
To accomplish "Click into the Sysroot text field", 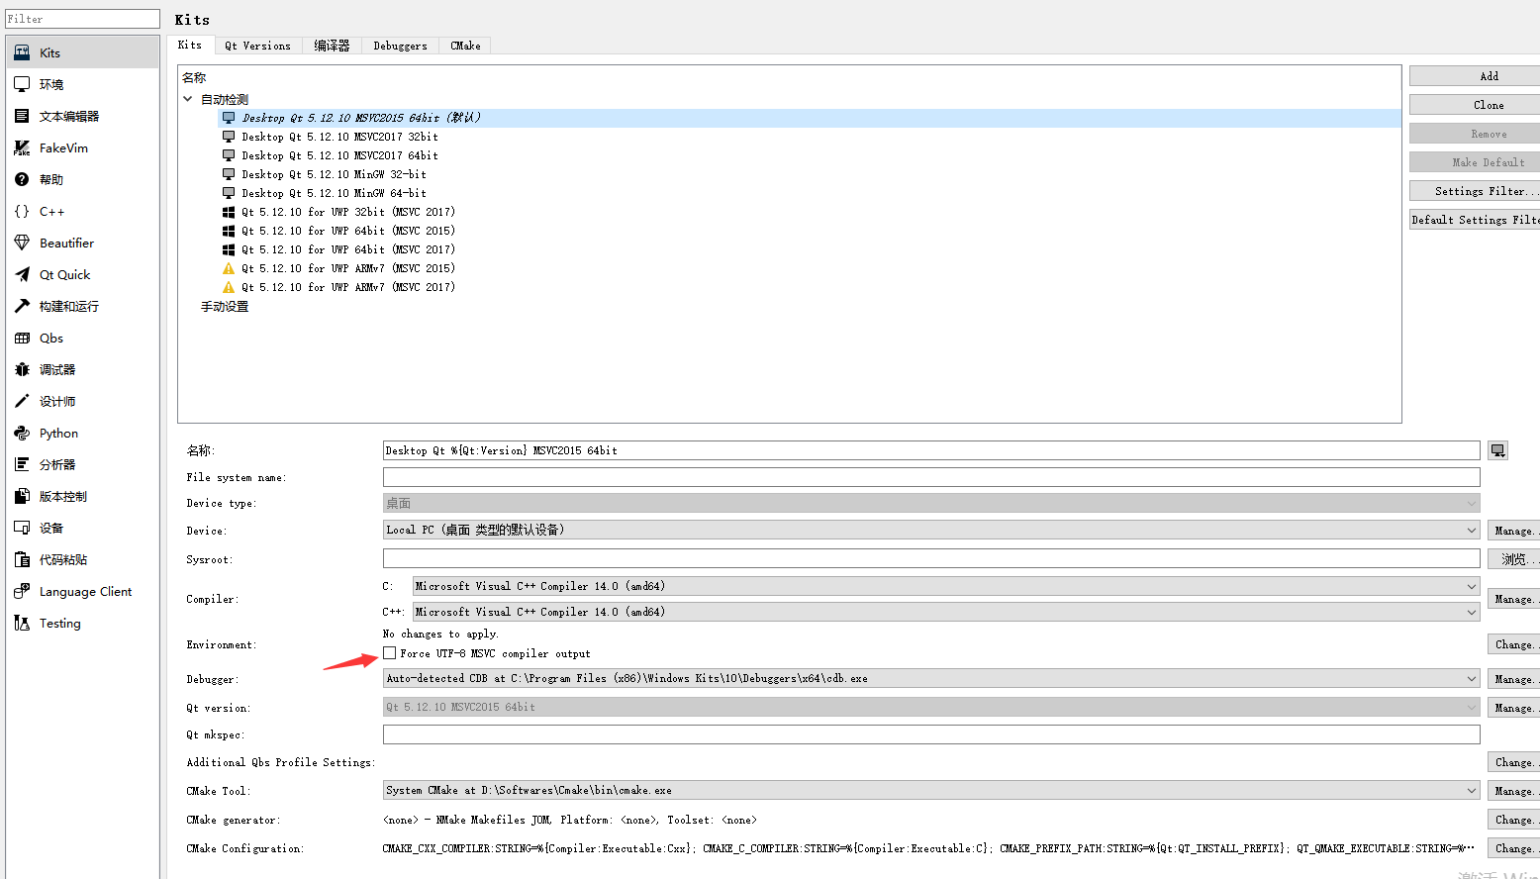I will 930,559.
